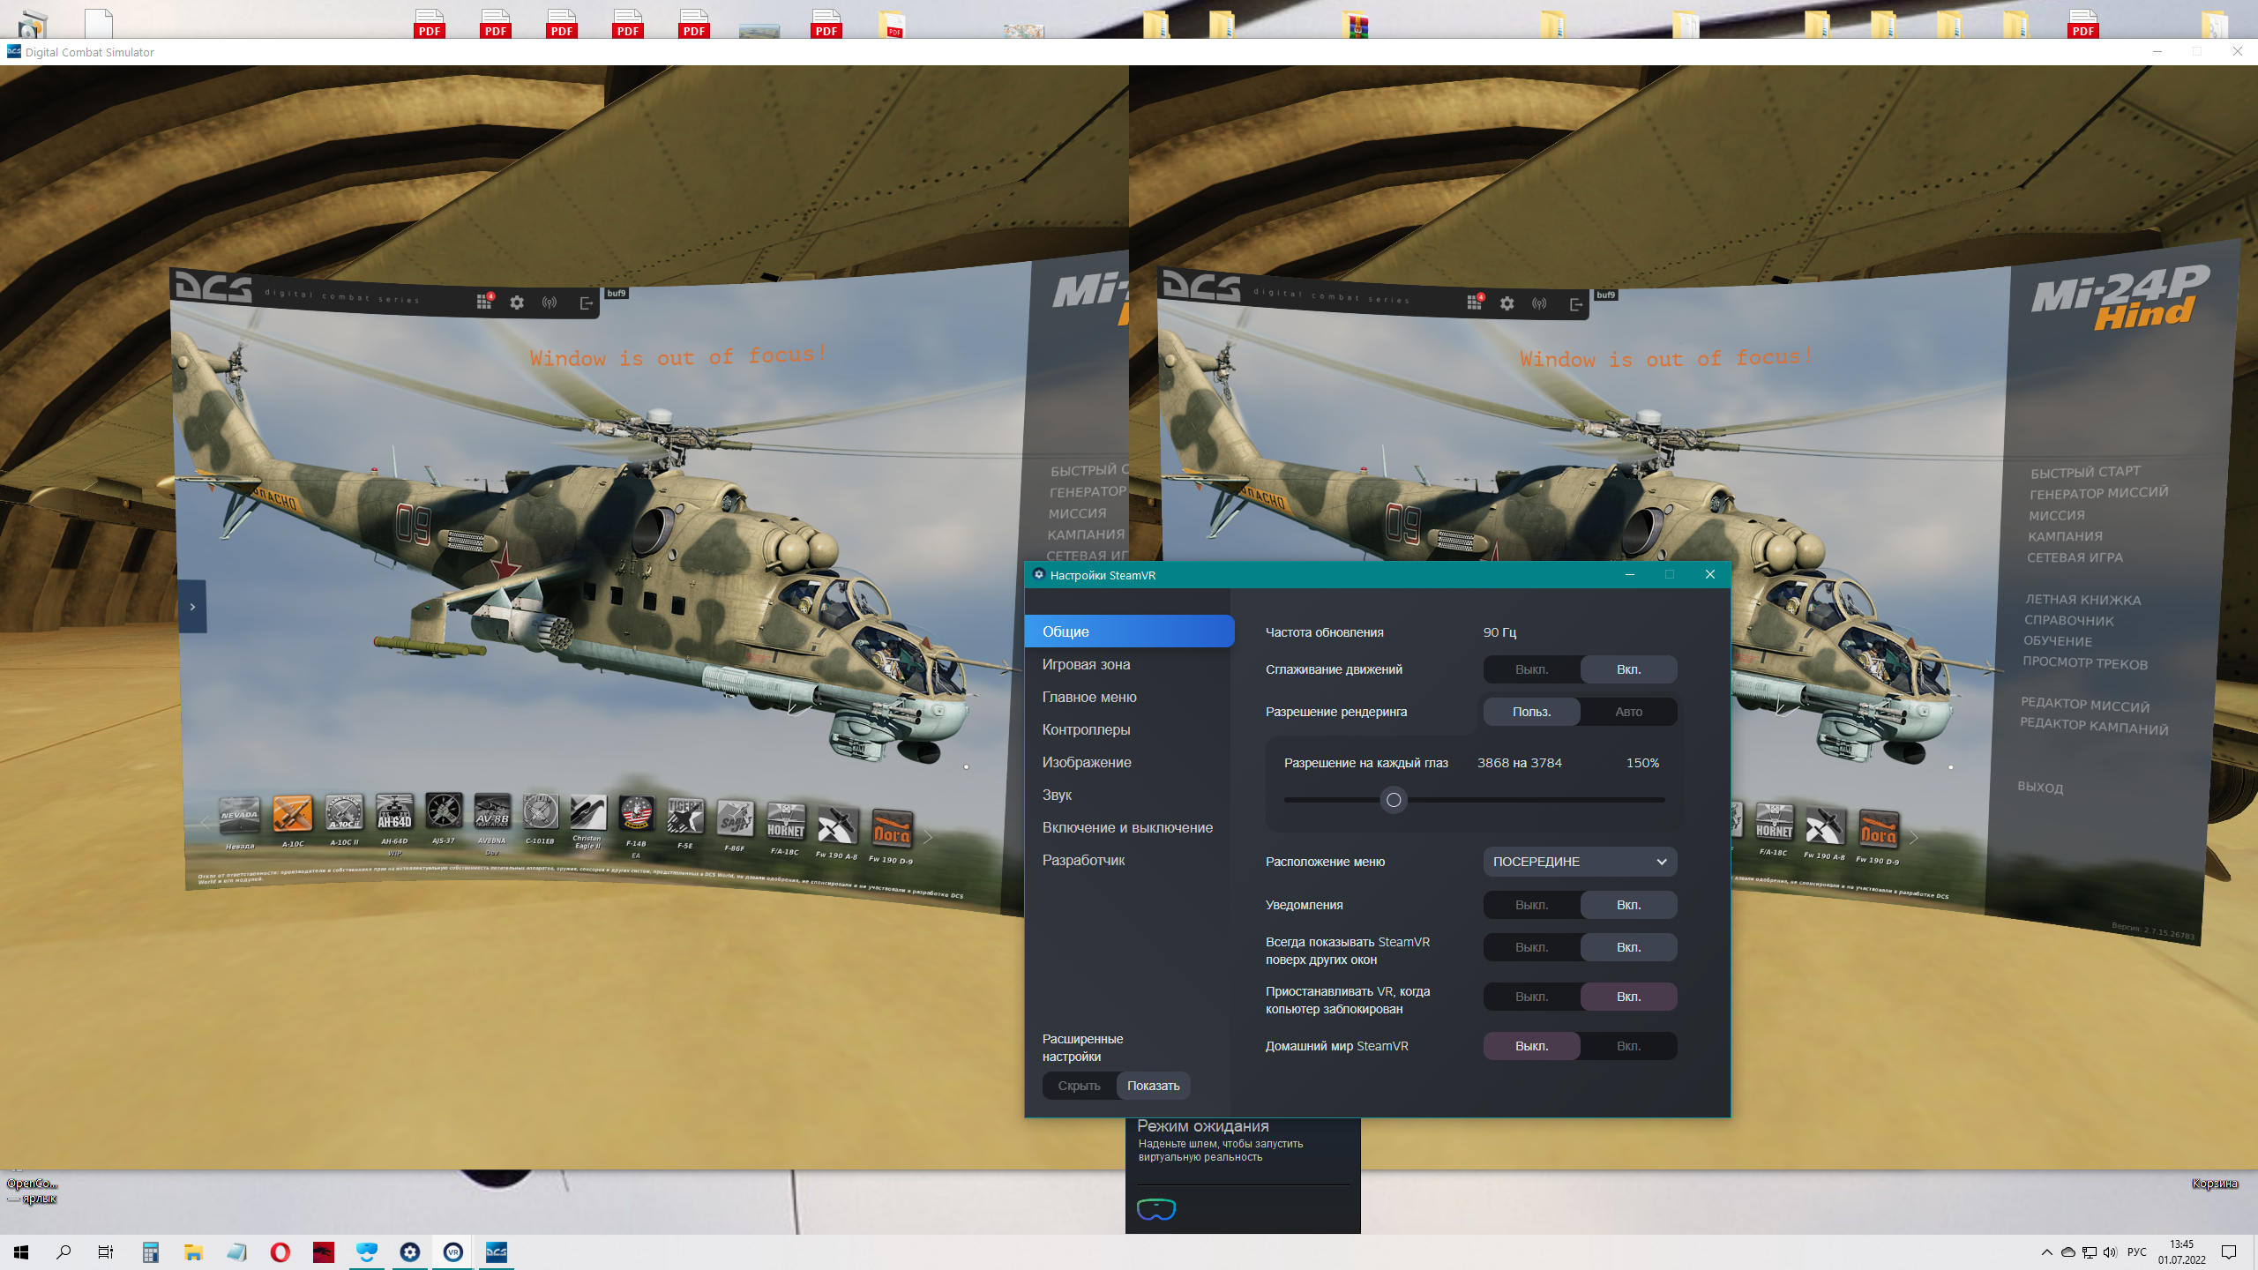Click Скрыть for advanced settings
2258x1270 pixels.
tap(1079, 1086)
